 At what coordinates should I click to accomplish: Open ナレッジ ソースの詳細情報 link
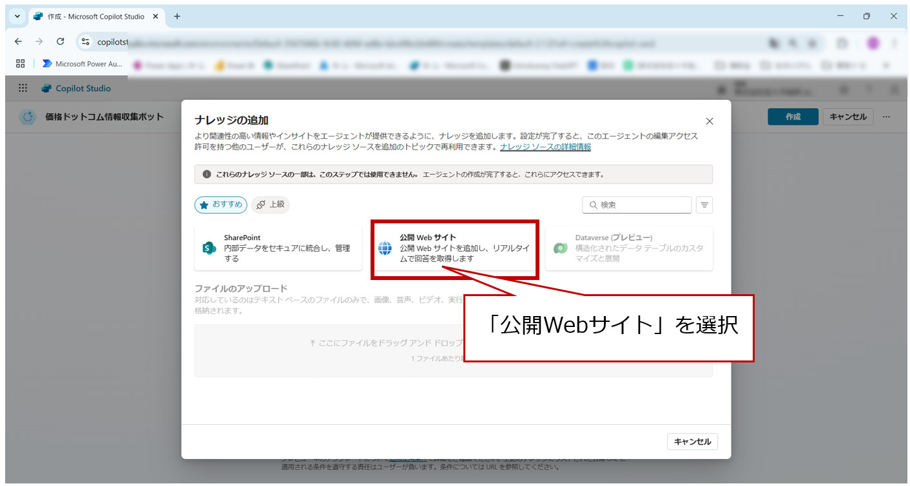coord(545,147)
